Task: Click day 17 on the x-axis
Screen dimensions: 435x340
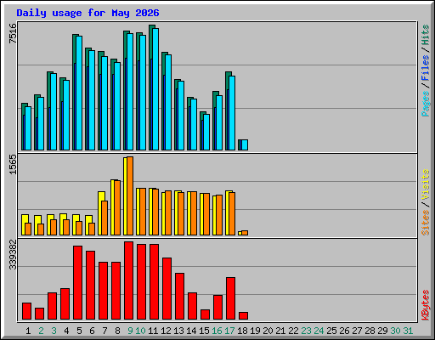Action: [x=229, y=331]
